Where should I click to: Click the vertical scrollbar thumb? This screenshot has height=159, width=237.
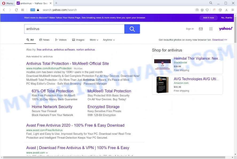pos(235,29)
